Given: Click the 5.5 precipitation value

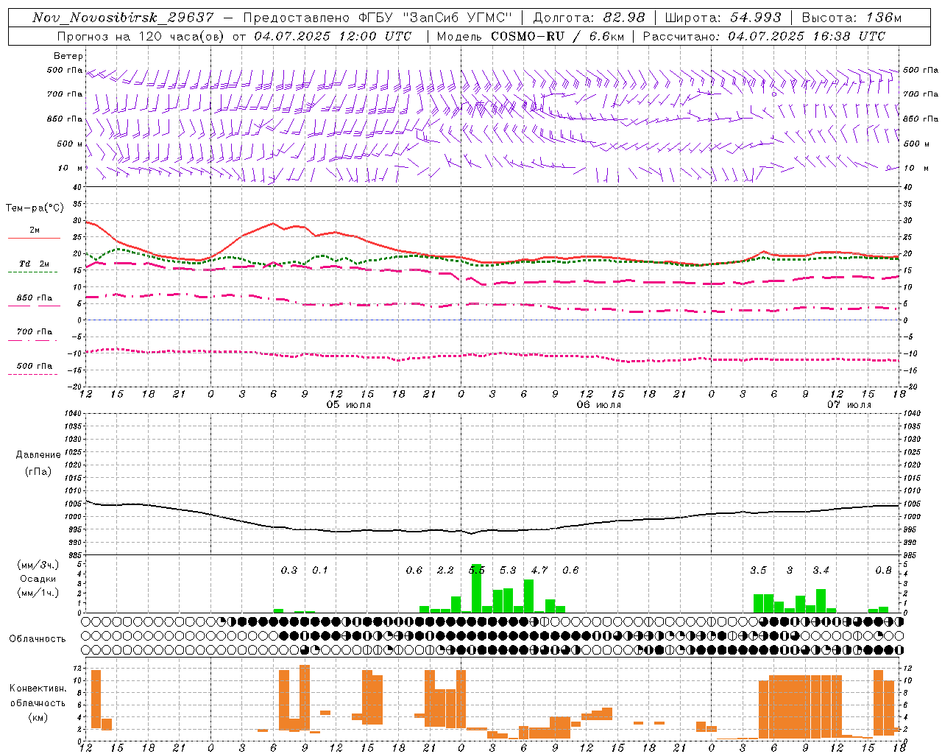Looking at the screenshot, I should tap(477, 570).
